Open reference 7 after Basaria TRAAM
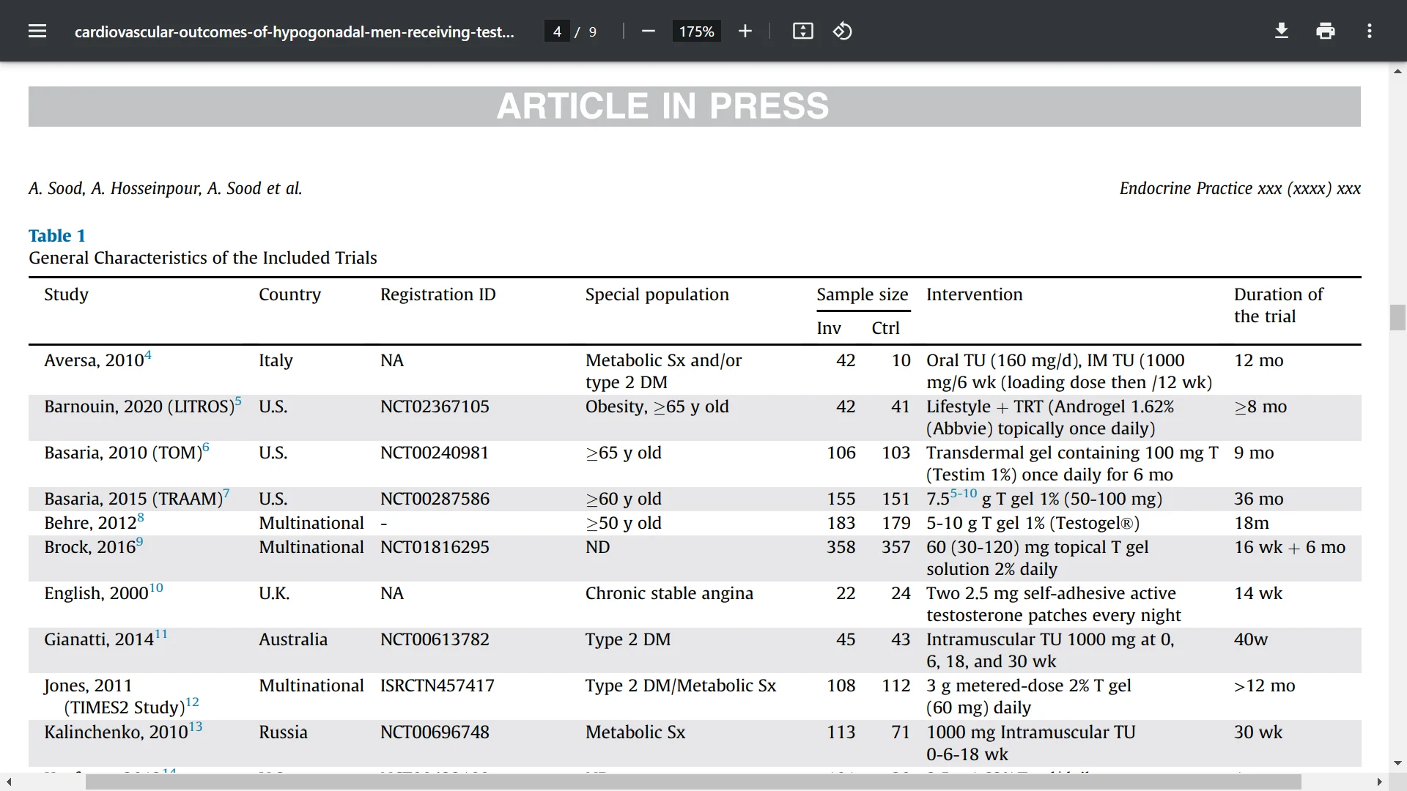 tap(226, 494)
